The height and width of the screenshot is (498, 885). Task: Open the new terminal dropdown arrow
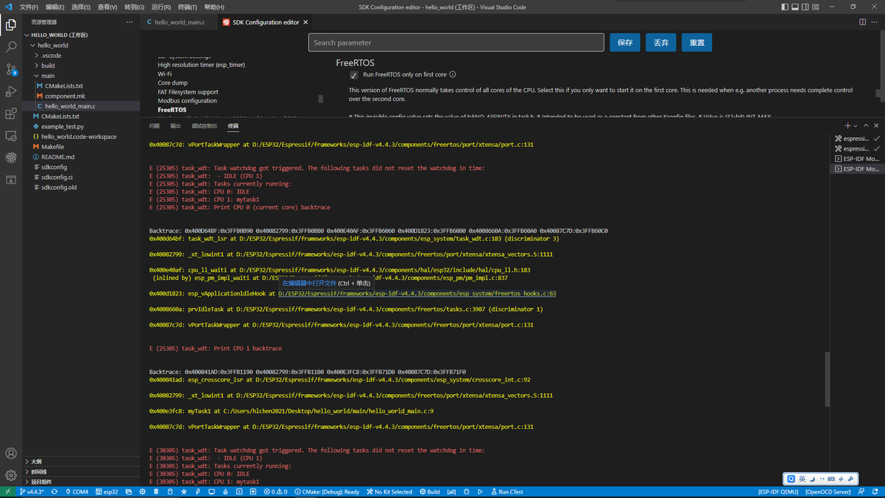click(855, 125)
